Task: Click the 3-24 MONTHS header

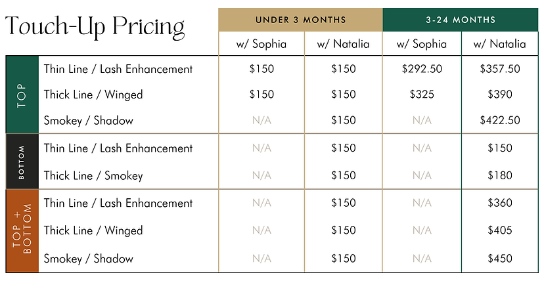Action: [461, 20]
